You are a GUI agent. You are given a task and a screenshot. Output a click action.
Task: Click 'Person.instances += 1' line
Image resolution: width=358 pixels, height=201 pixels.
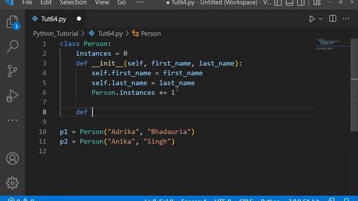coord(133,93)
